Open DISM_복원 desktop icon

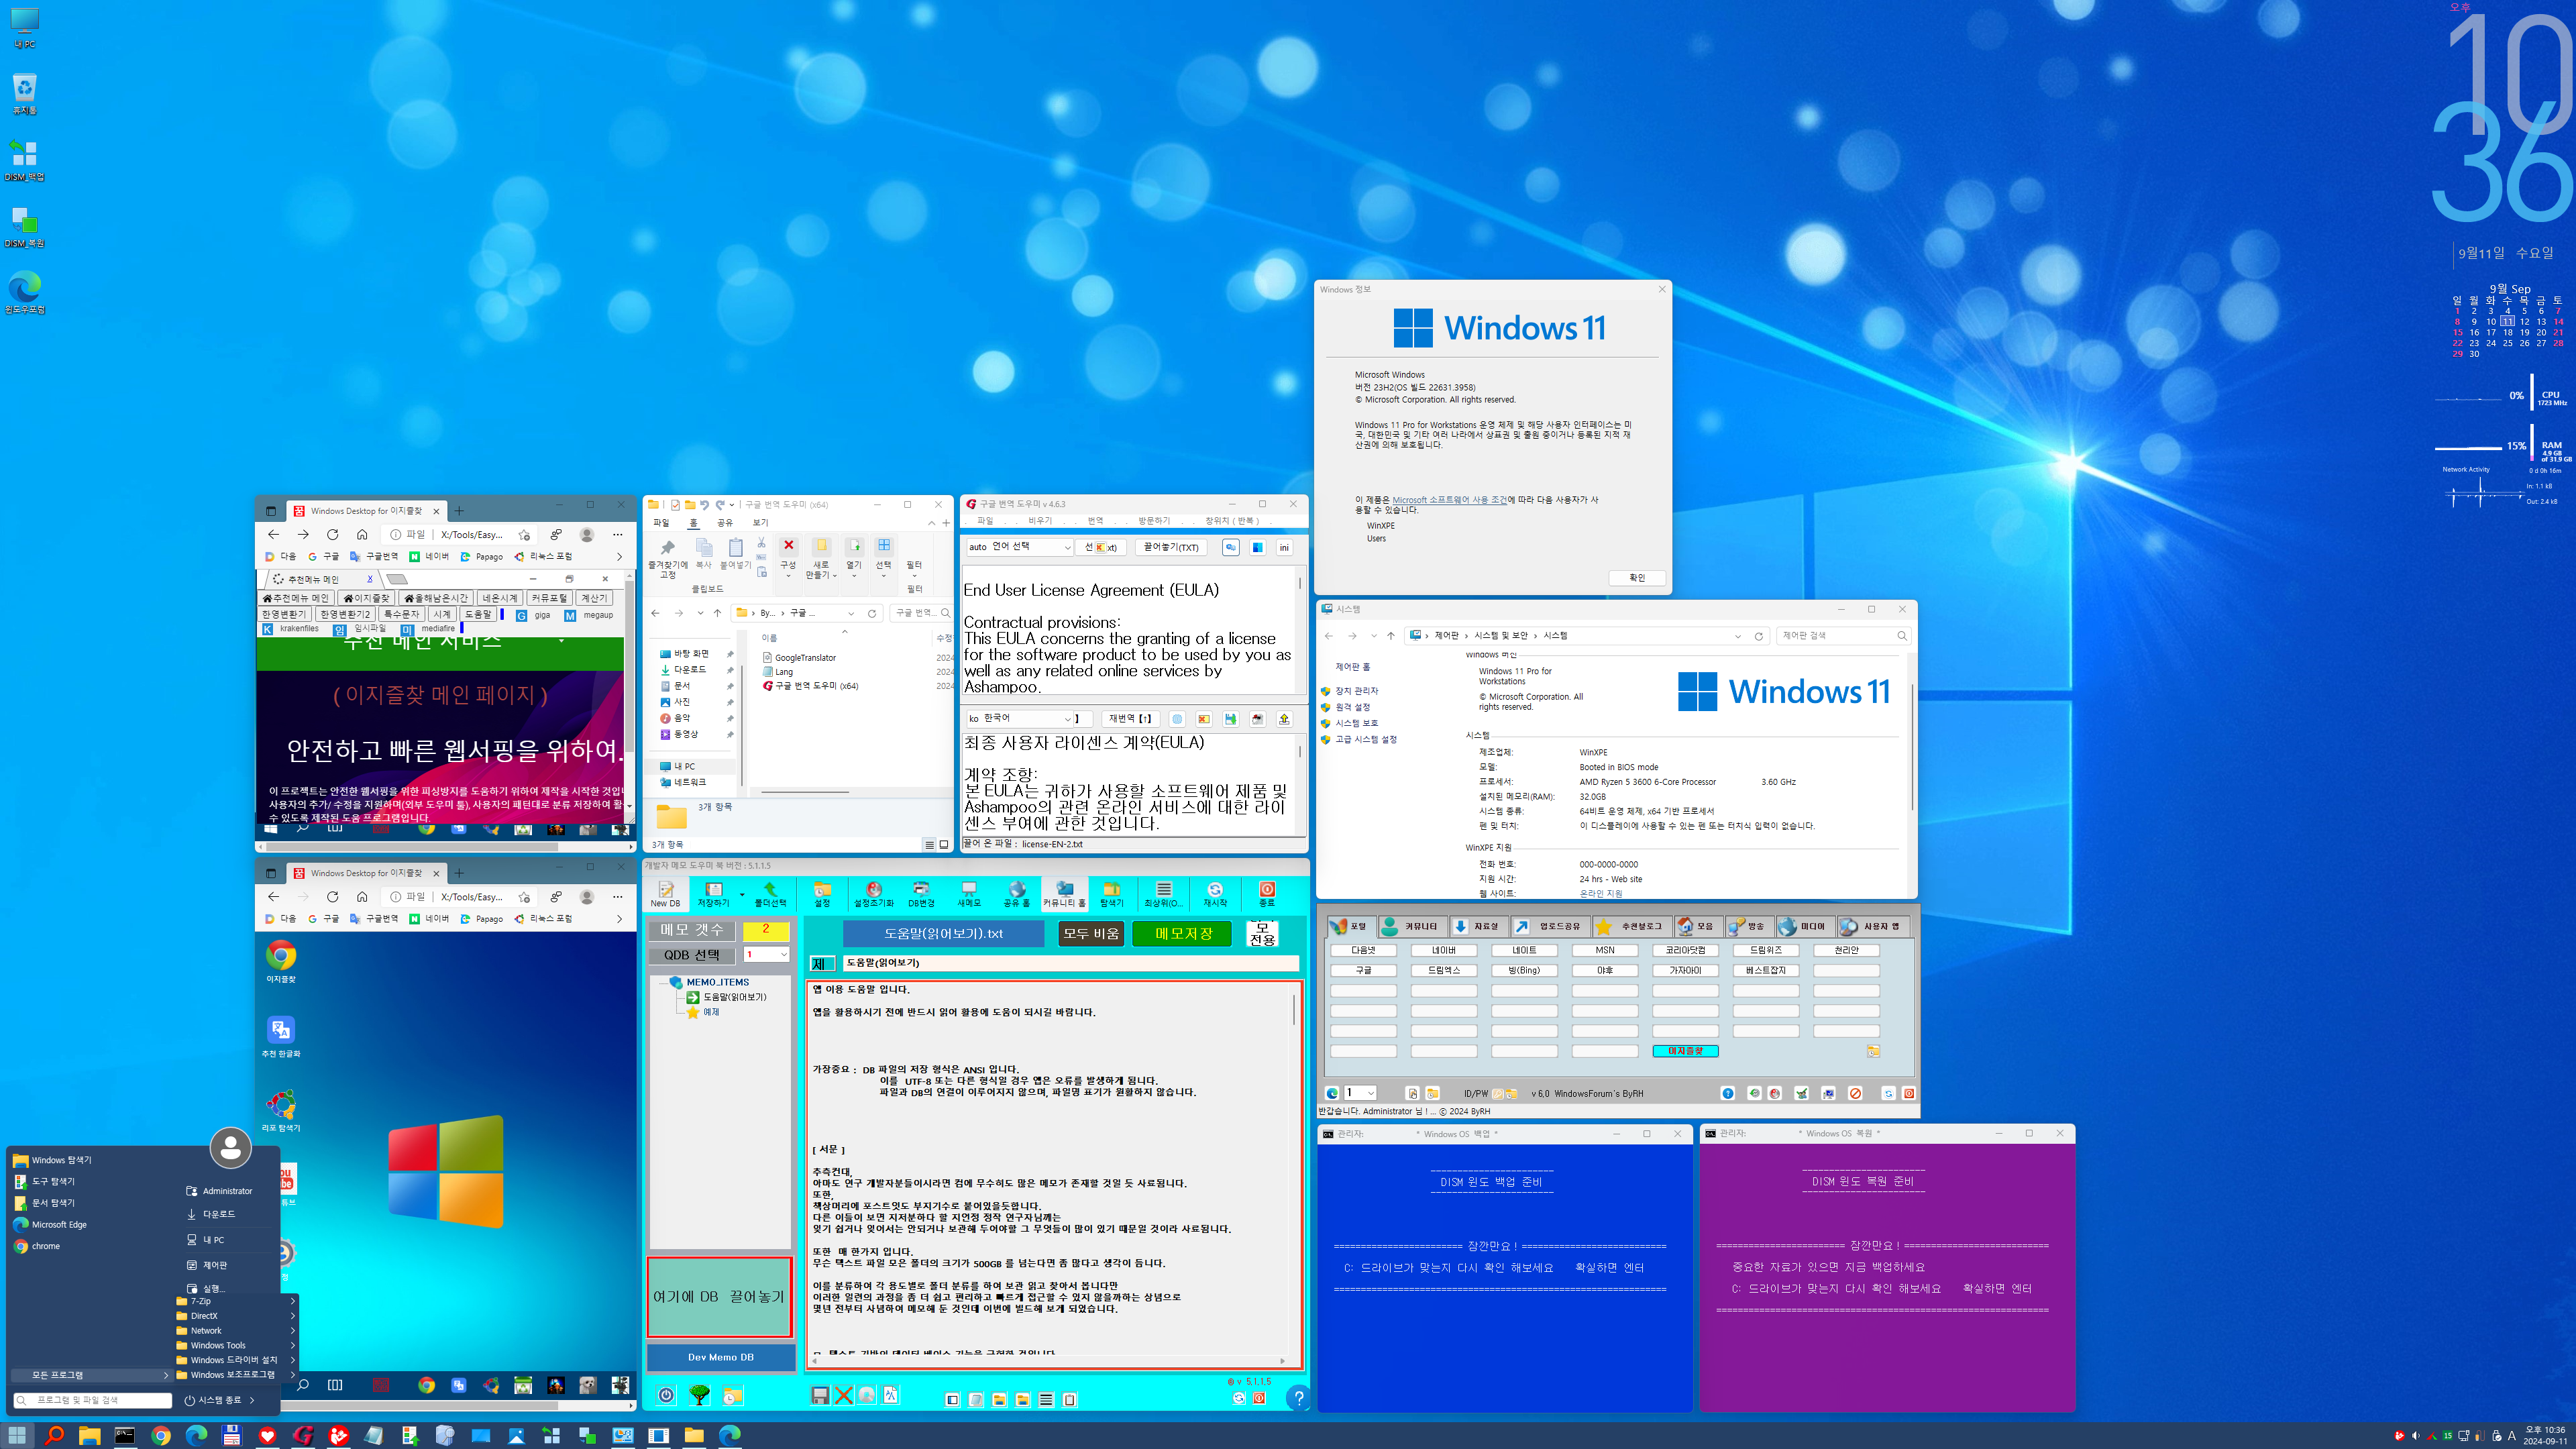click(24, 226)
